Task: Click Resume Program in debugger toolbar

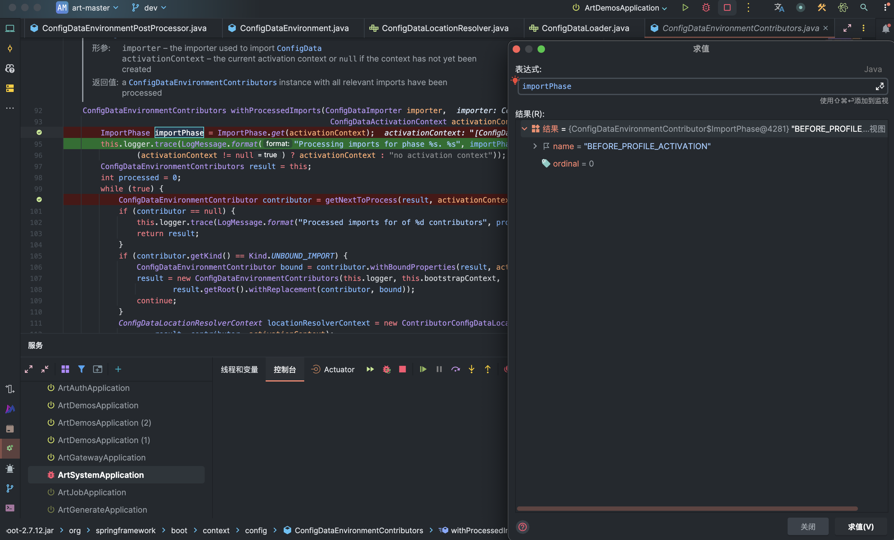Action: pyautogui.click(x=423, y=369)
